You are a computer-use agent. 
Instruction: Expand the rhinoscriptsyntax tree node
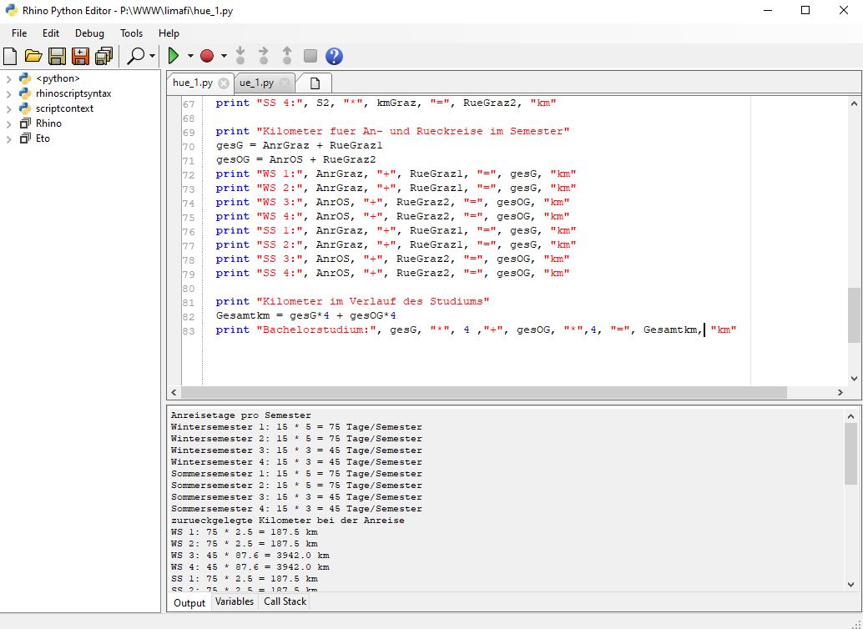(x=7, y=93)
